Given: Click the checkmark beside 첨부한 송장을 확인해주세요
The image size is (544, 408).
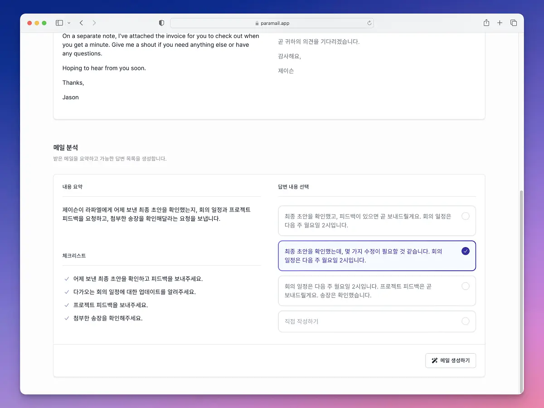Looking at the screenshot, I should click(67, 318).
